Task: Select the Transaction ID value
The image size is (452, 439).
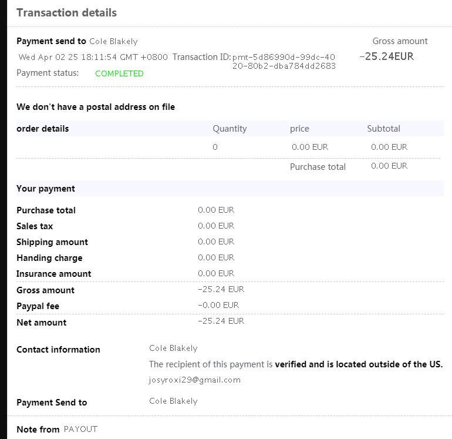Action: pyautogui.click(x=284, y=61)
